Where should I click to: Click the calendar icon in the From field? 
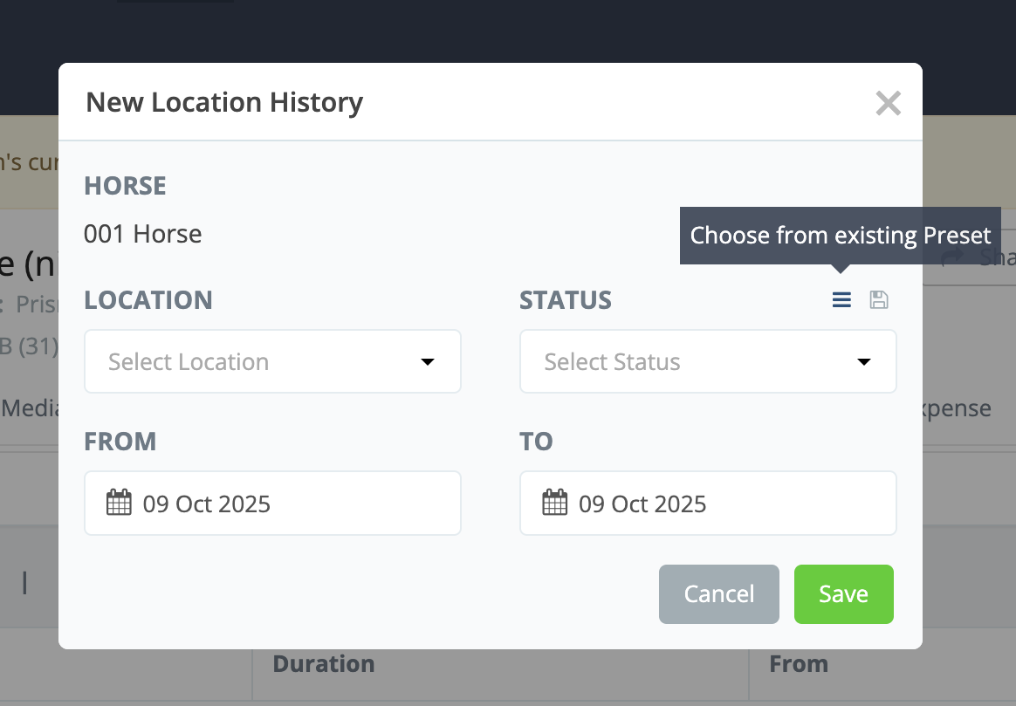point(119,504)
